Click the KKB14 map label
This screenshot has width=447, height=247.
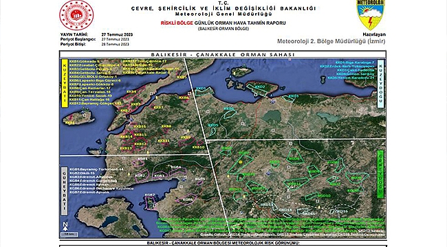click(x=127, y=137)
